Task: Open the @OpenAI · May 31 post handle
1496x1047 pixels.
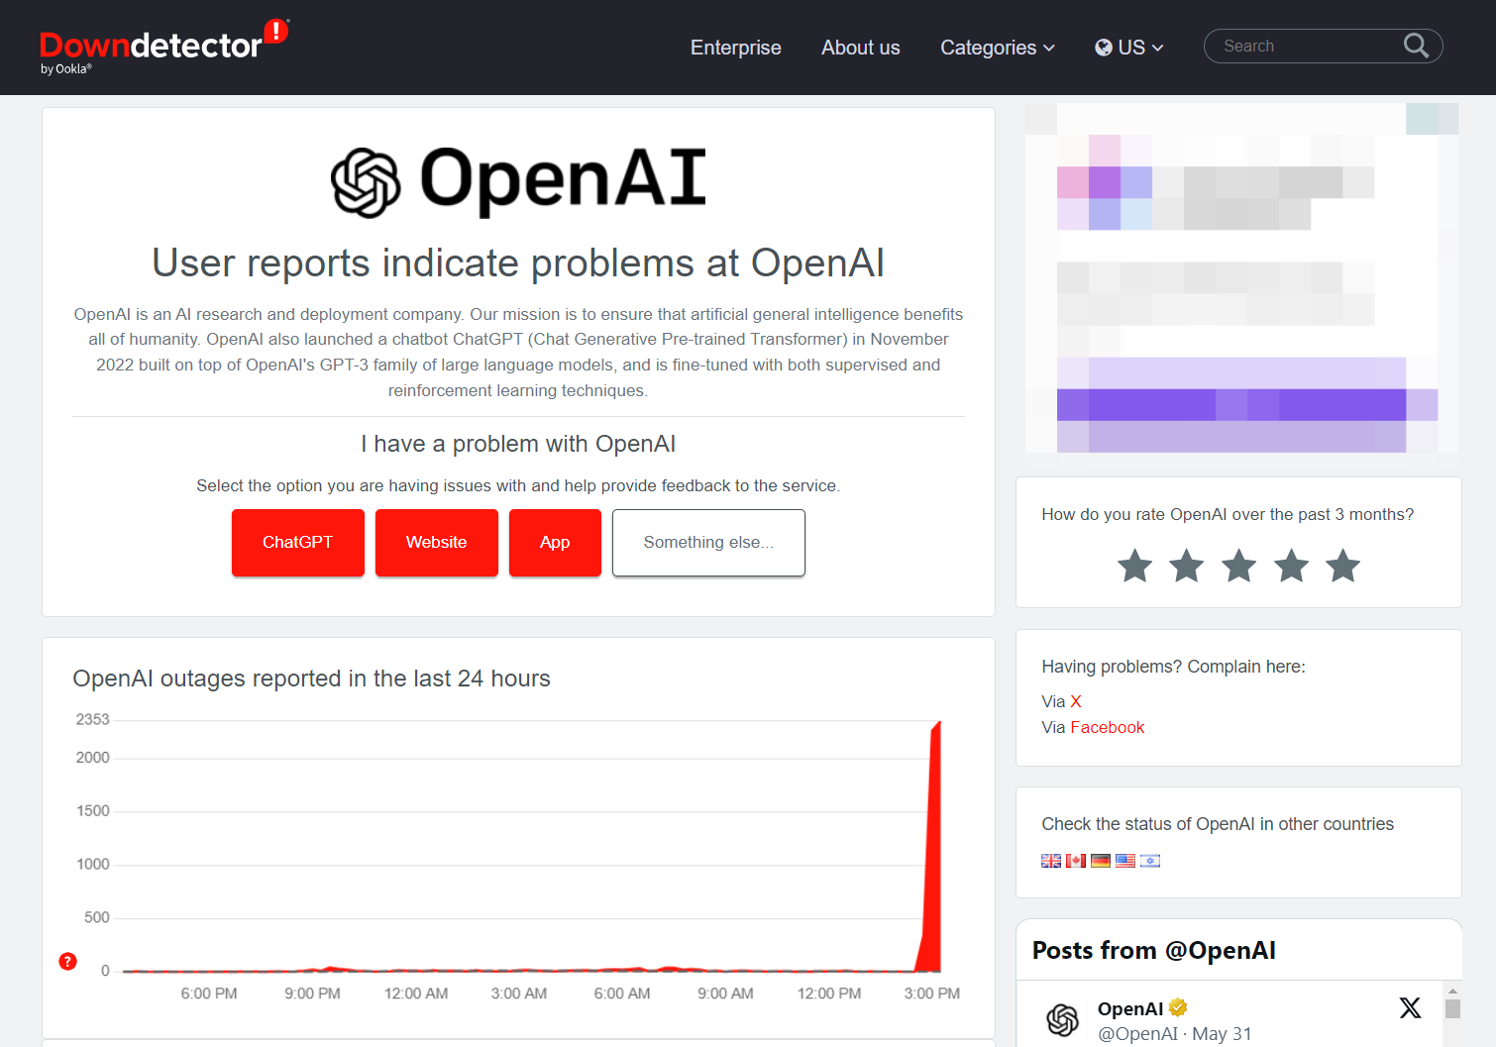Action: pyautogui.click(x=1174, y=1033)
